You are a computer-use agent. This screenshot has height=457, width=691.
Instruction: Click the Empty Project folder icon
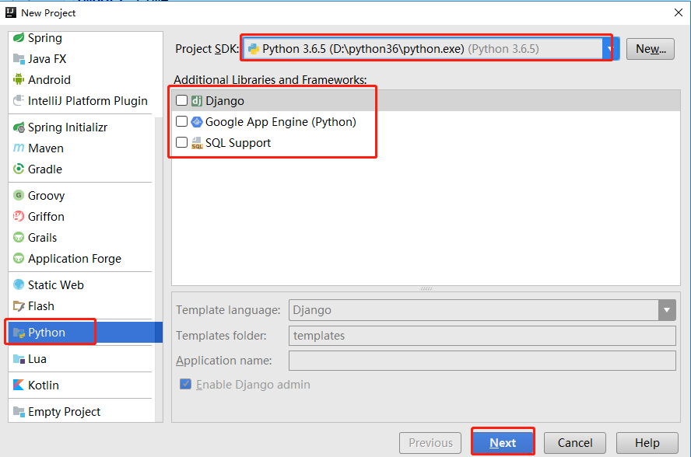point(19,412)
